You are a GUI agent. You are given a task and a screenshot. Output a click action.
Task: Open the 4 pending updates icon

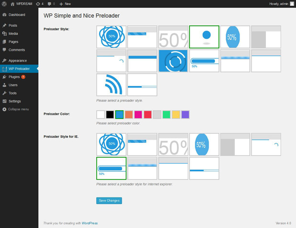point(40,4)
